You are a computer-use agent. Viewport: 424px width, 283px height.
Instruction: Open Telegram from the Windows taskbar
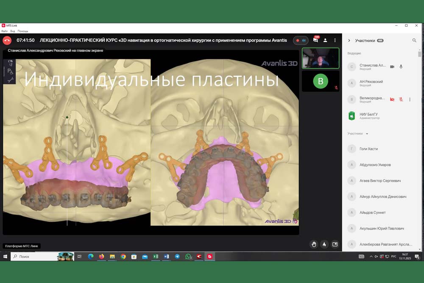click(177, 256)
